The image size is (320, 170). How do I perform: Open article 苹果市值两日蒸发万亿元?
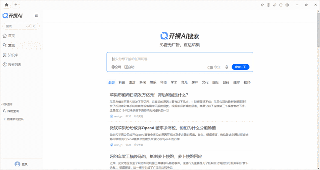149,95
